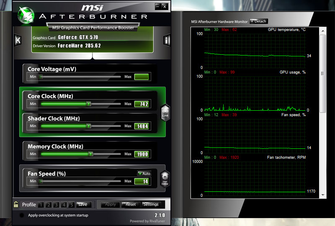The height and width of the screenshot is (226, 335).
Task: Click the Shader Clock value 1484
Action: (142, 126)
